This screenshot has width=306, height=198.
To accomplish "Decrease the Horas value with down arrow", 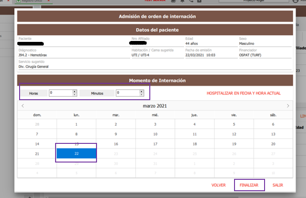I will click(75, 95).
